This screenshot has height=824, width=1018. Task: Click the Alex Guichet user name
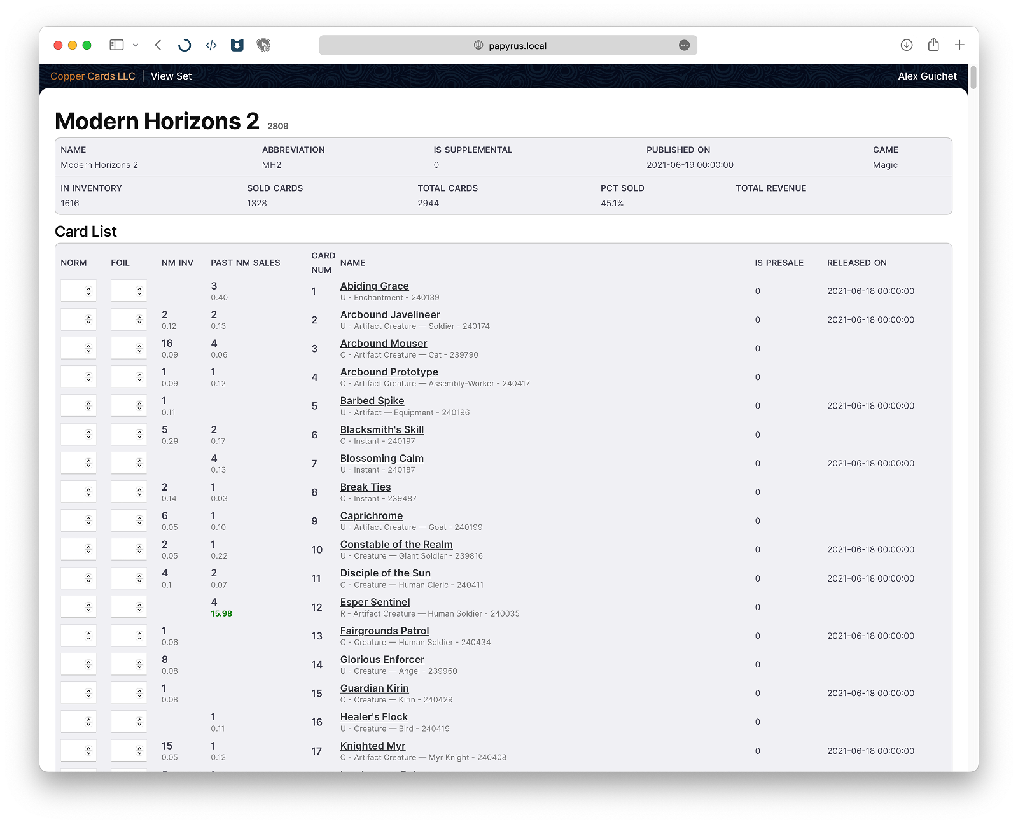pyautogui.click(x=927, y=76)
